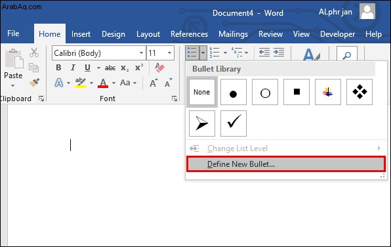Select None in Bullet Library
Screen dimensions: 391x247
[202, 92]
